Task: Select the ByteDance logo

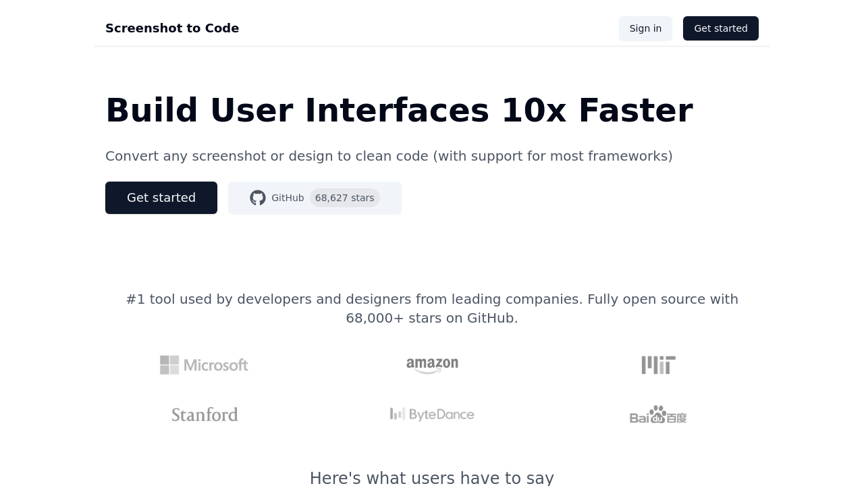Action: coord(432,414)
